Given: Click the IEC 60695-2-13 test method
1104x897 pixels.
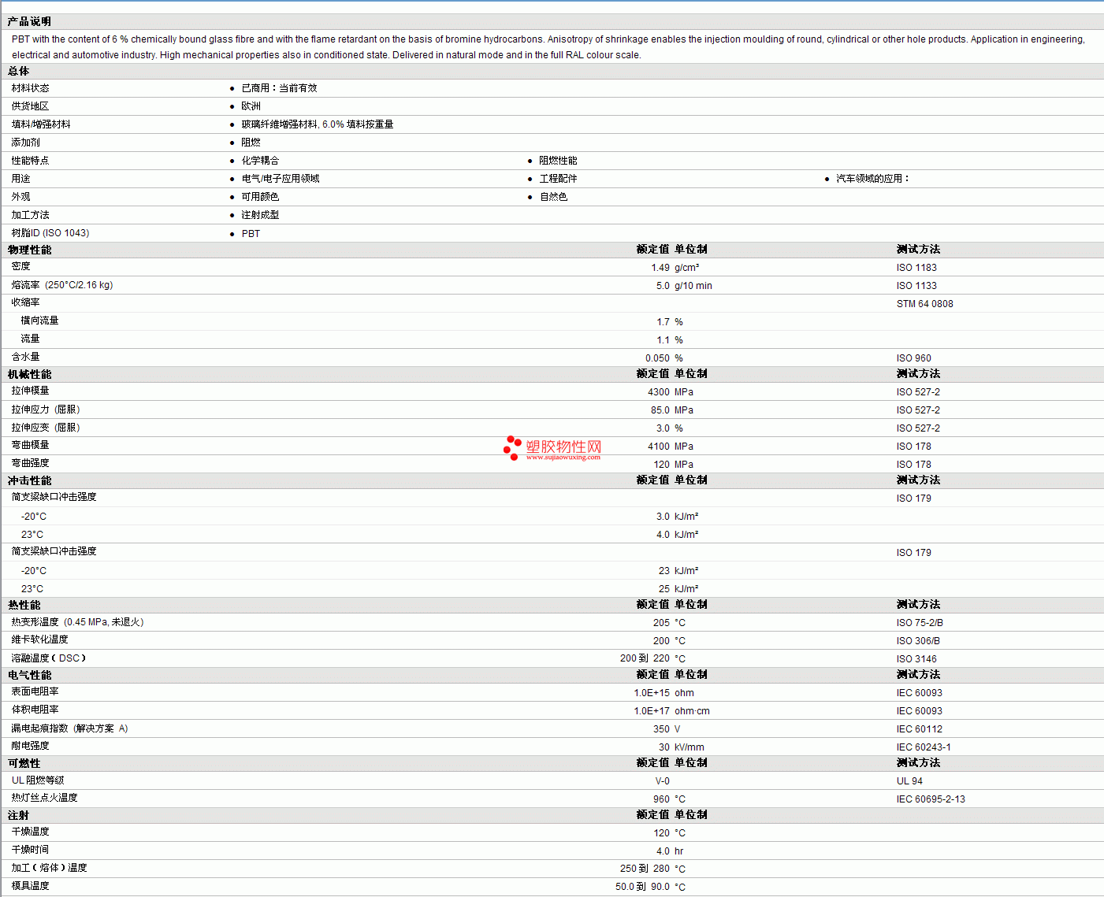Looking at the screenshot, I should point(931,799).
